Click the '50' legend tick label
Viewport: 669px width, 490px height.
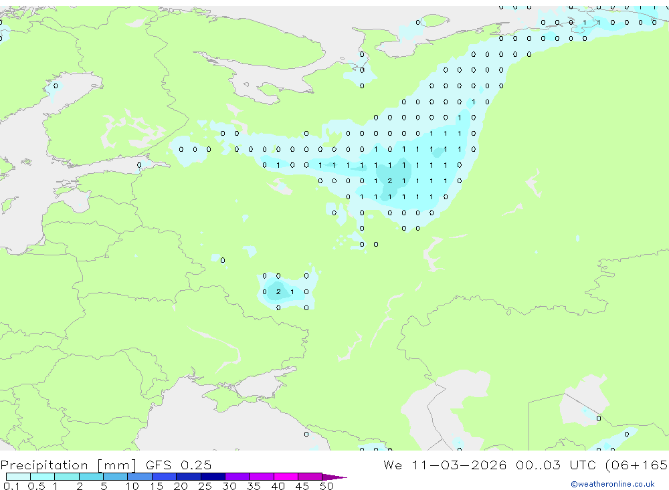pos(326,486)
